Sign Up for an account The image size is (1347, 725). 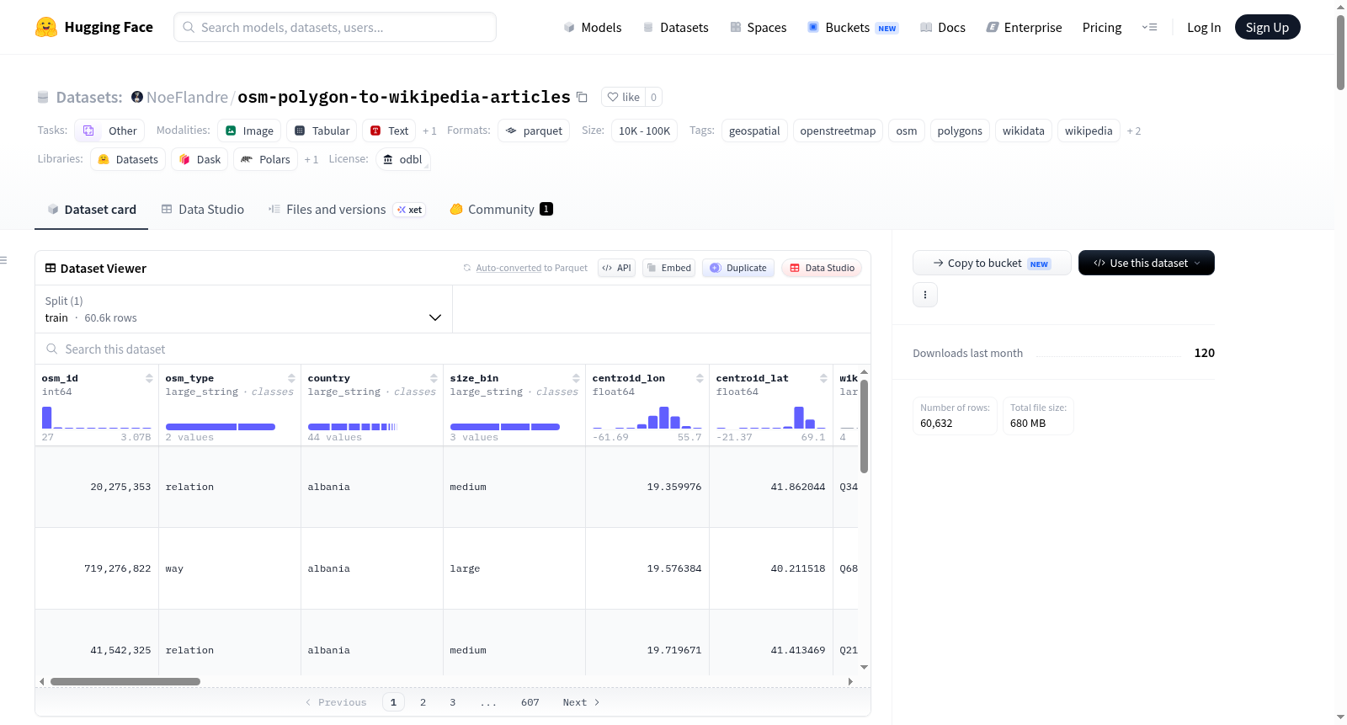click(x=1267, y=27)
